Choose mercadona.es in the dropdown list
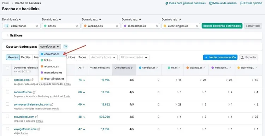The width and height of the screenshot is (265, 136). pyautogui.click(x=52, y=72)
